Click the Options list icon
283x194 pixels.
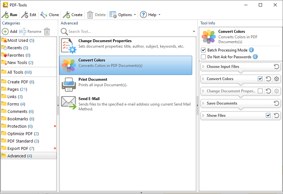pos(113,15)
